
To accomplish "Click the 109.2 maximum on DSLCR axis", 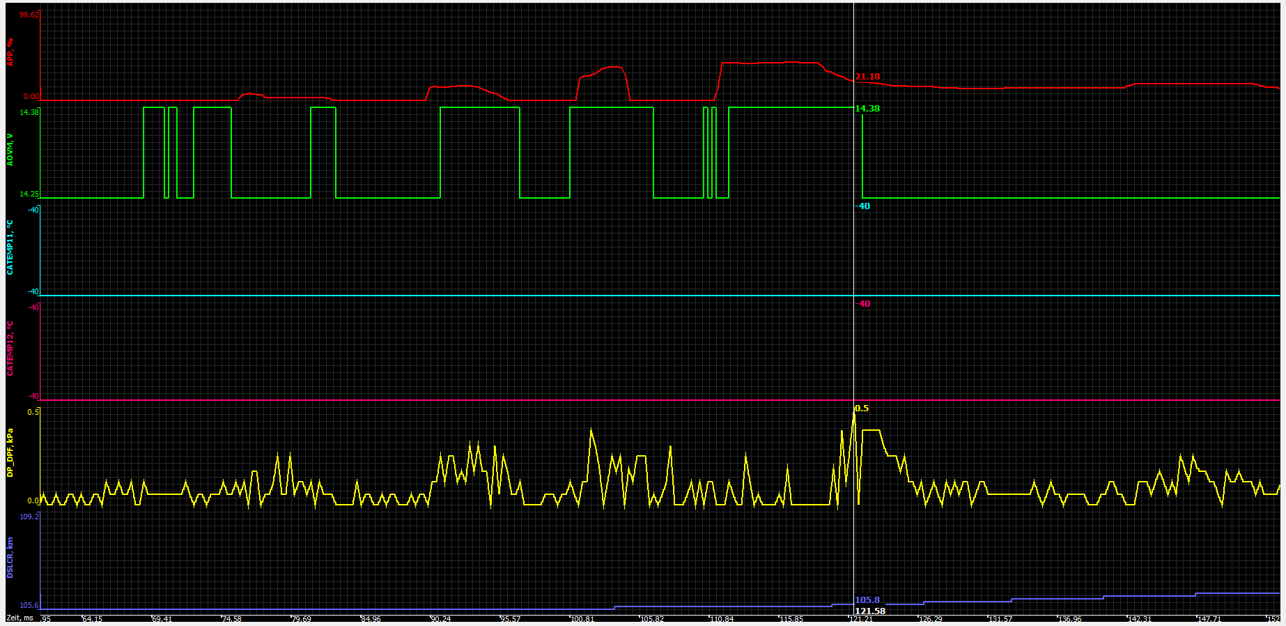I will point(29,517).
